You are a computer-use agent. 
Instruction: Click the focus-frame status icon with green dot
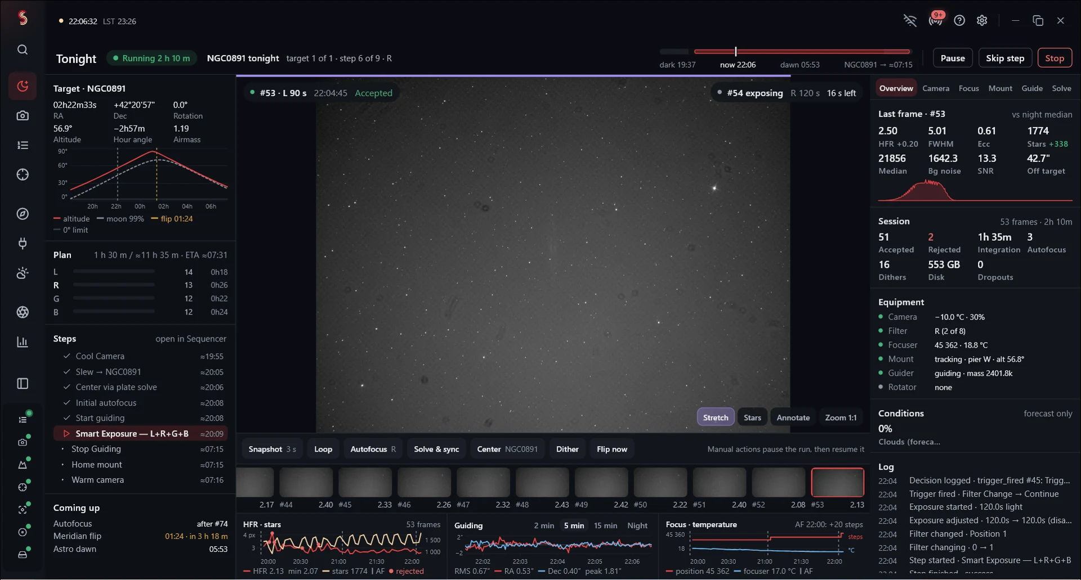pyautogui.click(x=23, y=510)
